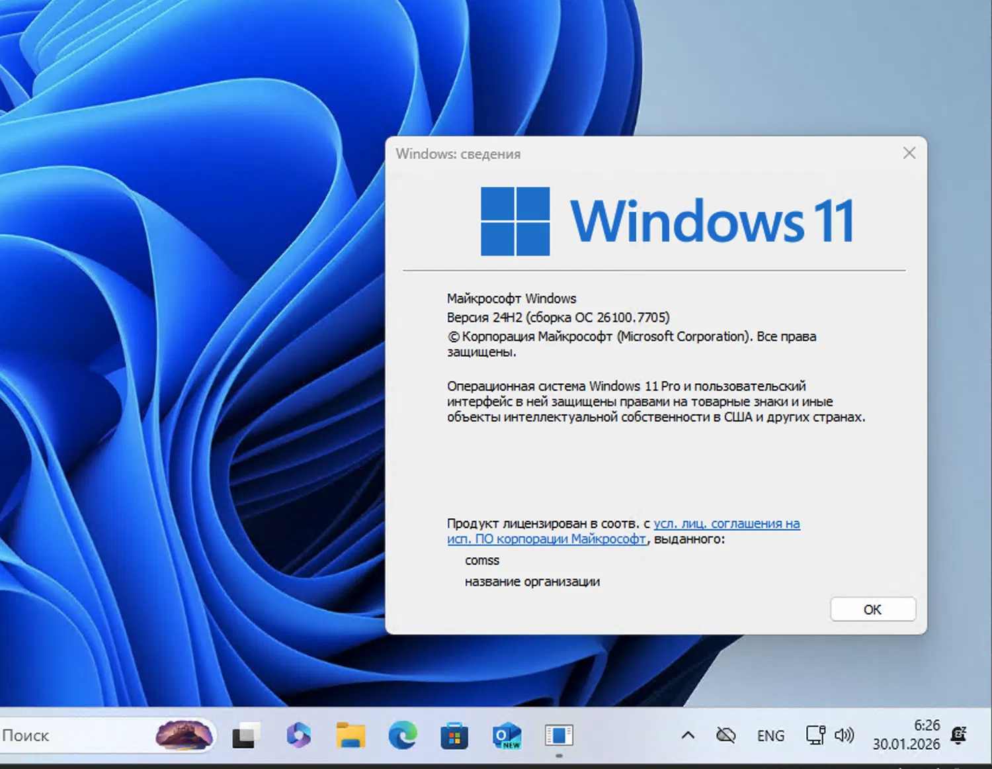Image resolution: width=992 pixels, height=769 pixels.
Task: Open the ENG language switcher
Action: [x=770, y=735]
